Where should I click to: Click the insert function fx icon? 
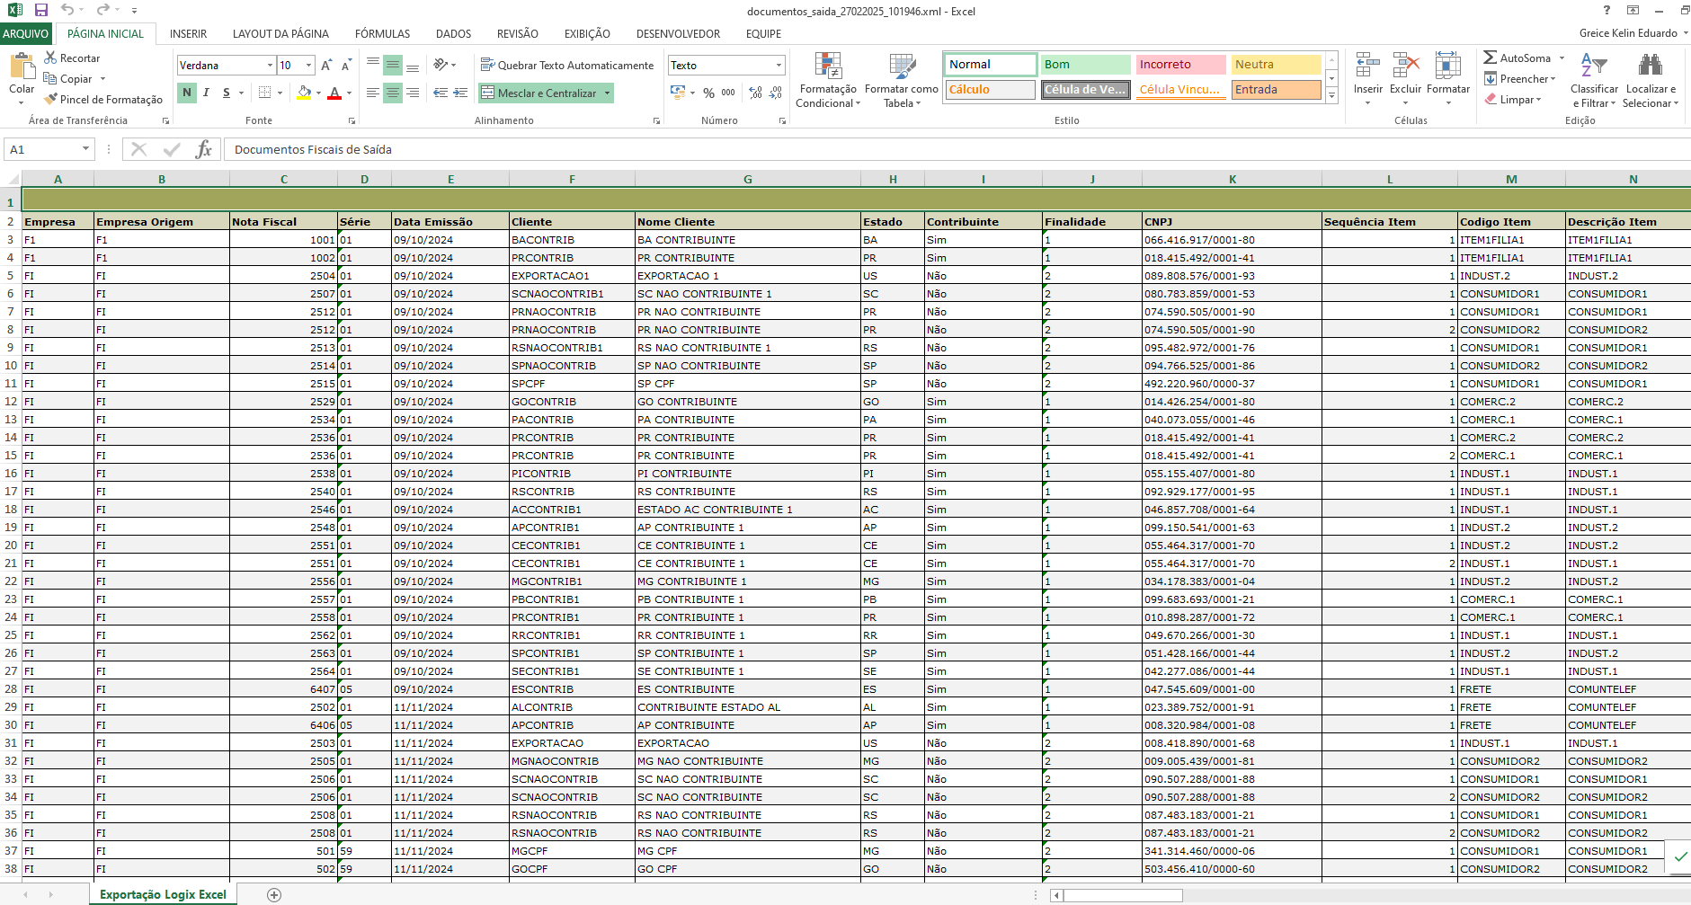click(x=204, y=149)
